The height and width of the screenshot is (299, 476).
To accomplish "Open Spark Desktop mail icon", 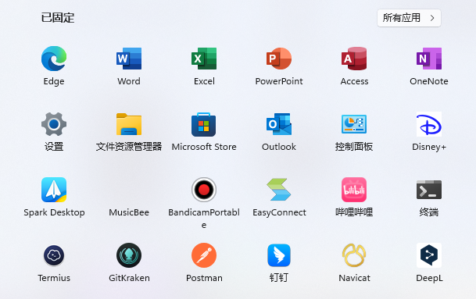I will click(54, 190).
